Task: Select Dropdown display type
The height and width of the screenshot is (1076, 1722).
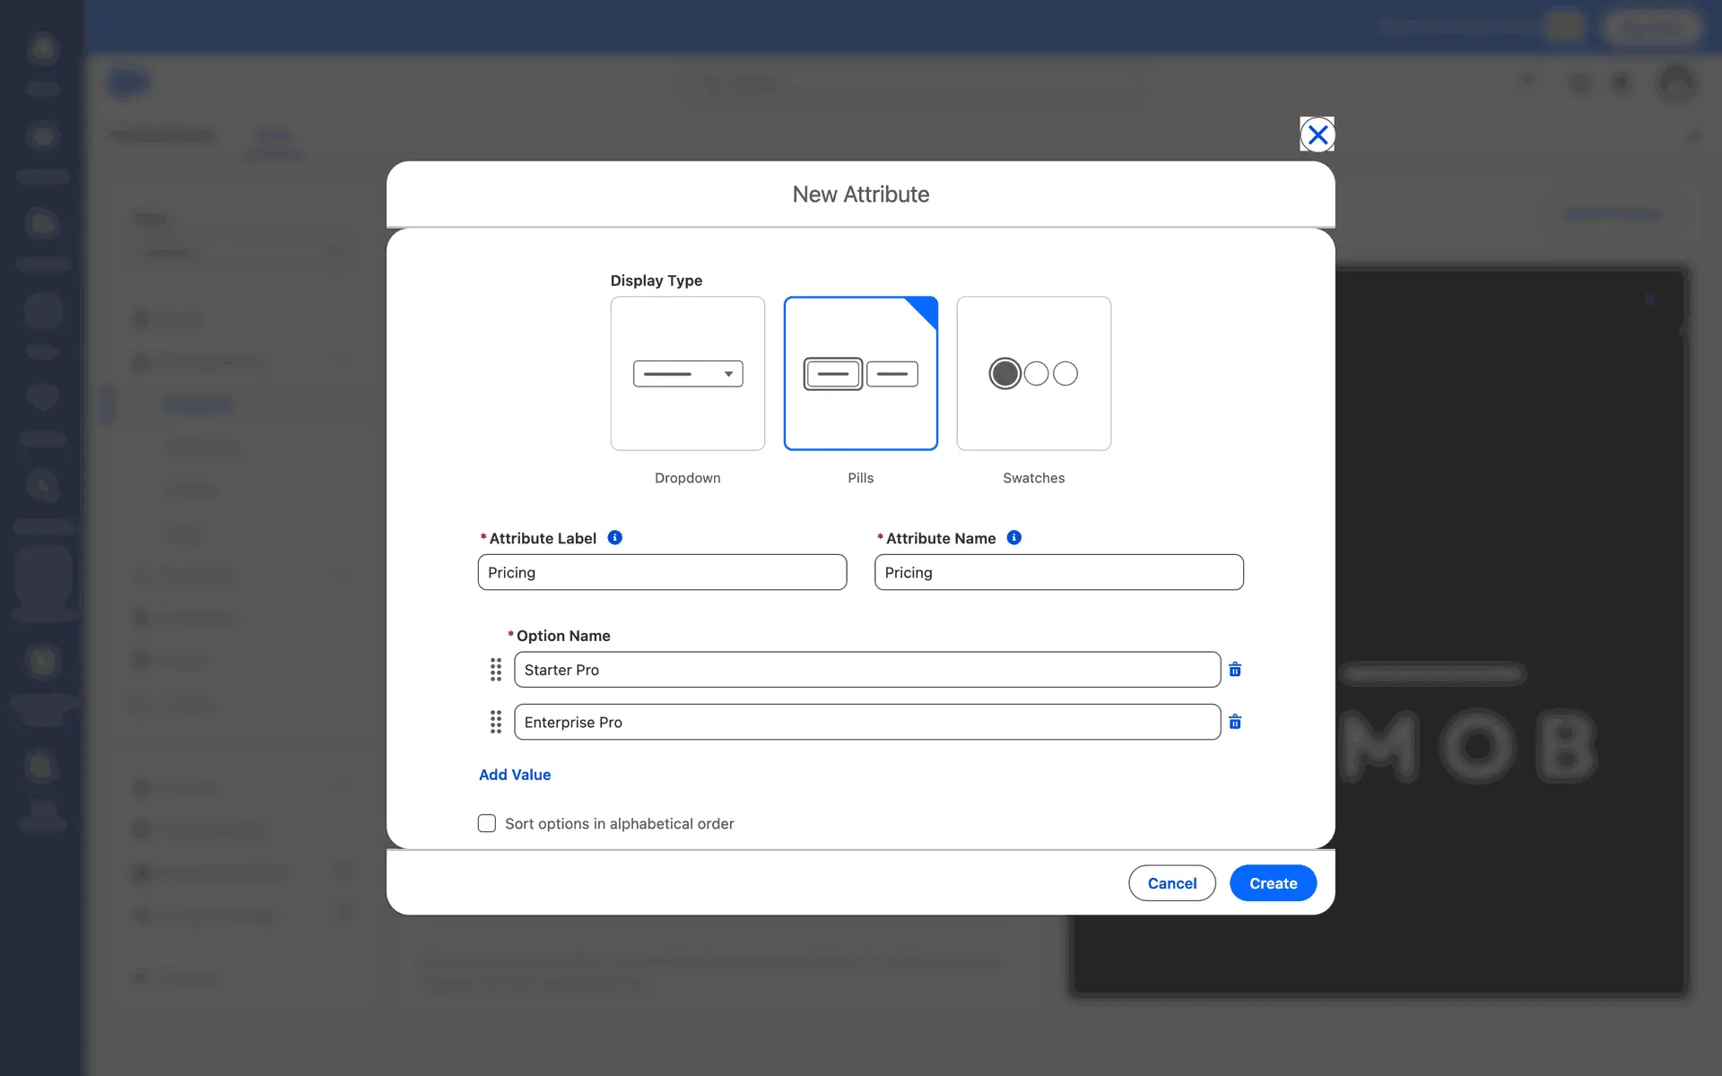Action: tap(687, 373)
